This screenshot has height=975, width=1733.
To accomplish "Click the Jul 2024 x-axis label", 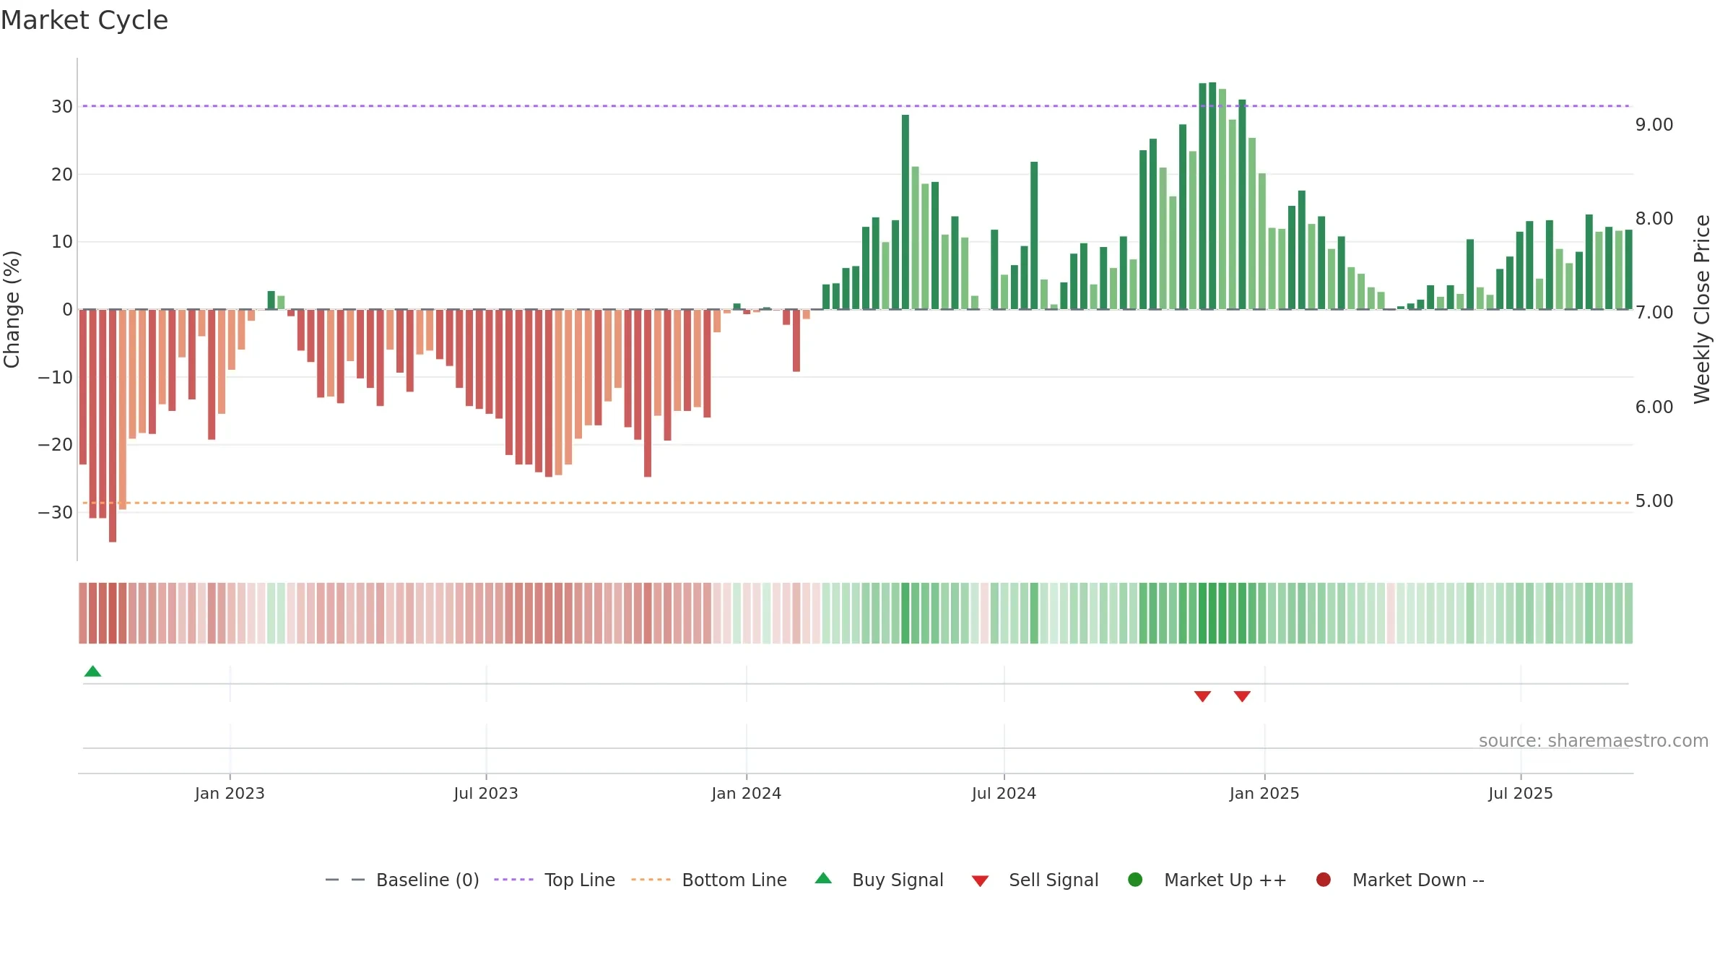I will click(1004, 793).
